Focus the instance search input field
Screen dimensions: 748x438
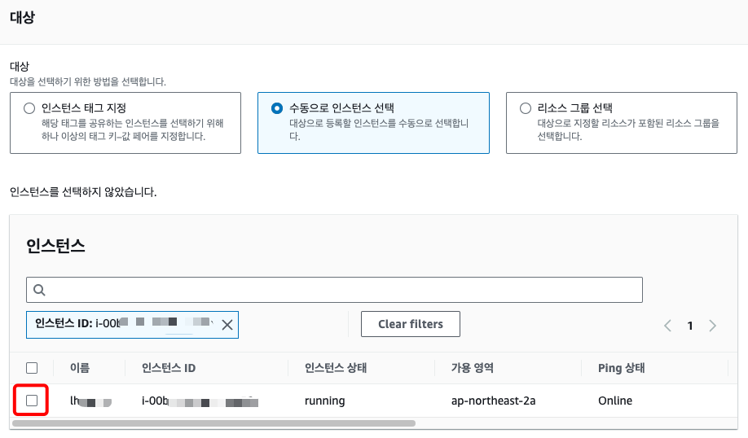pos(342,290)
